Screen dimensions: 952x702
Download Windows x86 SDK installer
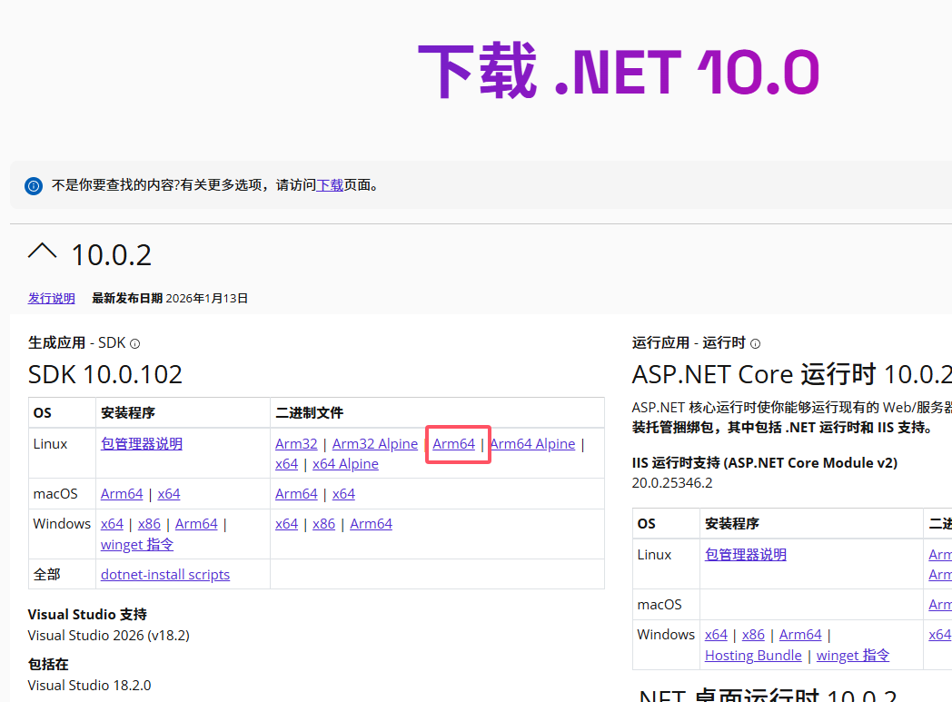[x=149, y=523]
